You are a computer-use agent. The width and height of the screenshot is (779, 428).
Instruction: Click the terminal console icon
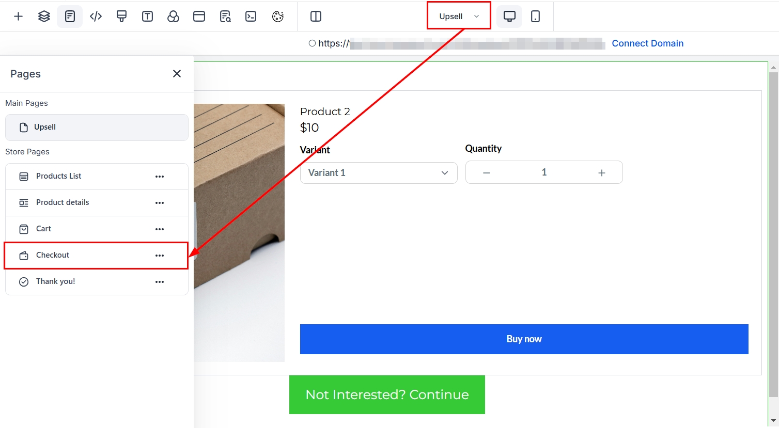coord(251,17)
